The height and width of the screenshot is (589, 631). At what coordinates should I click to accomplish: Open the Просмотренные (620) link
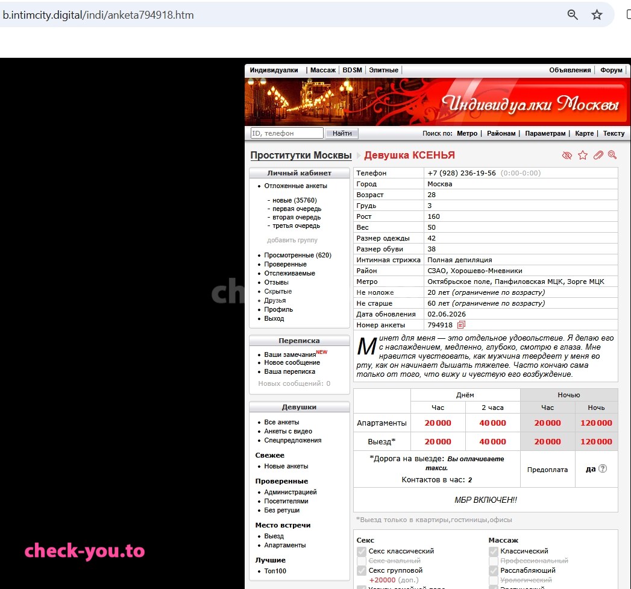(298, 255)
